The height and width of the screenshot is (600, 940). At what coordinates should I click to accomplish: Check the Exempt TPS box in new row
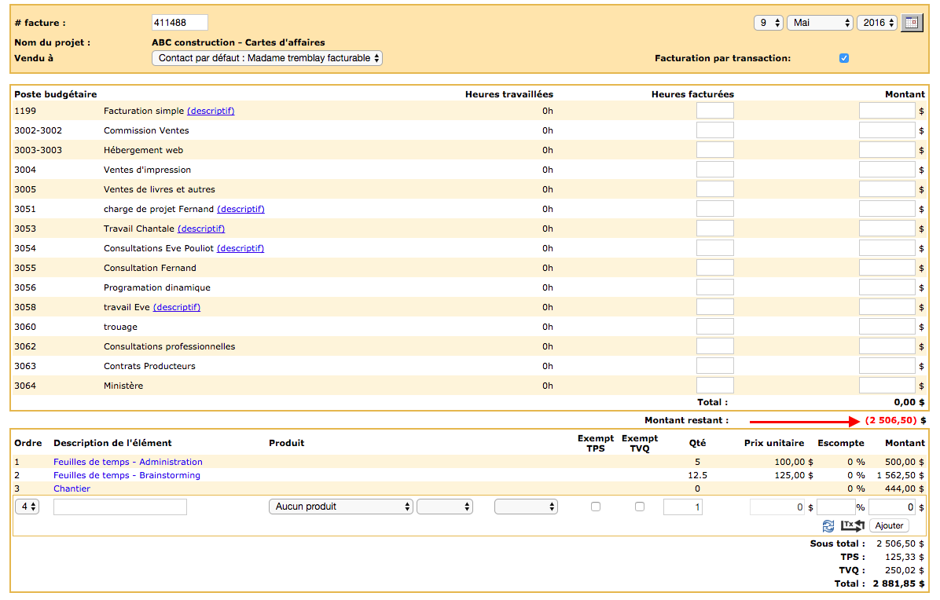point(596,507)
